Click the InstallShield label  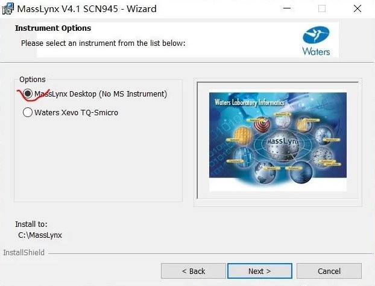24,252
